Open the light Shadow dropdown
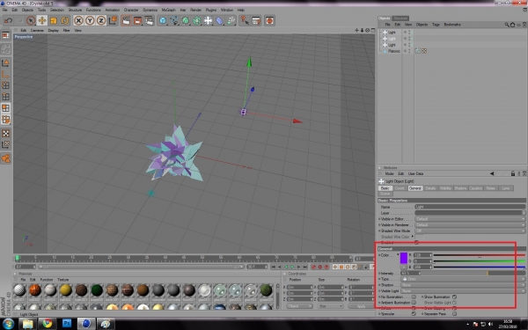Viewport: 528px width, 330px height. (x=463, y=285)
